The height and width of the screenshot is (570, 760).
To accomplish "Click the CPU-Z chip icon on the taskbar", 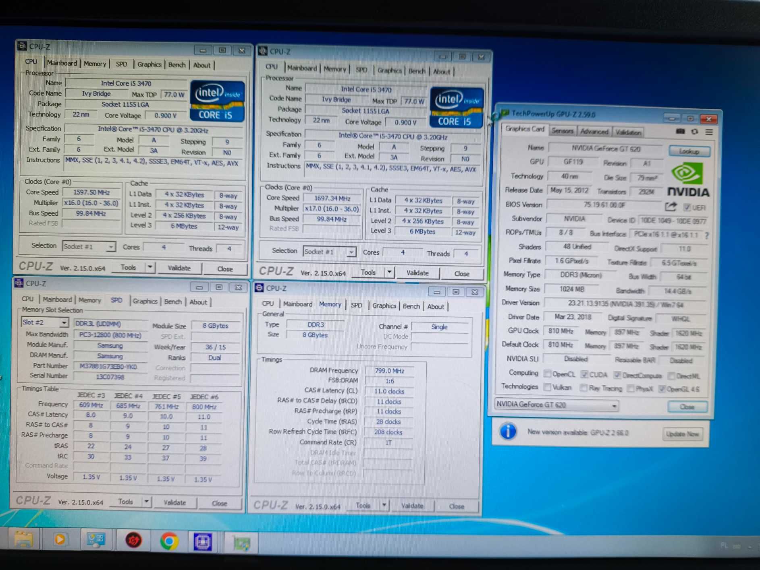I will point(203,541).
